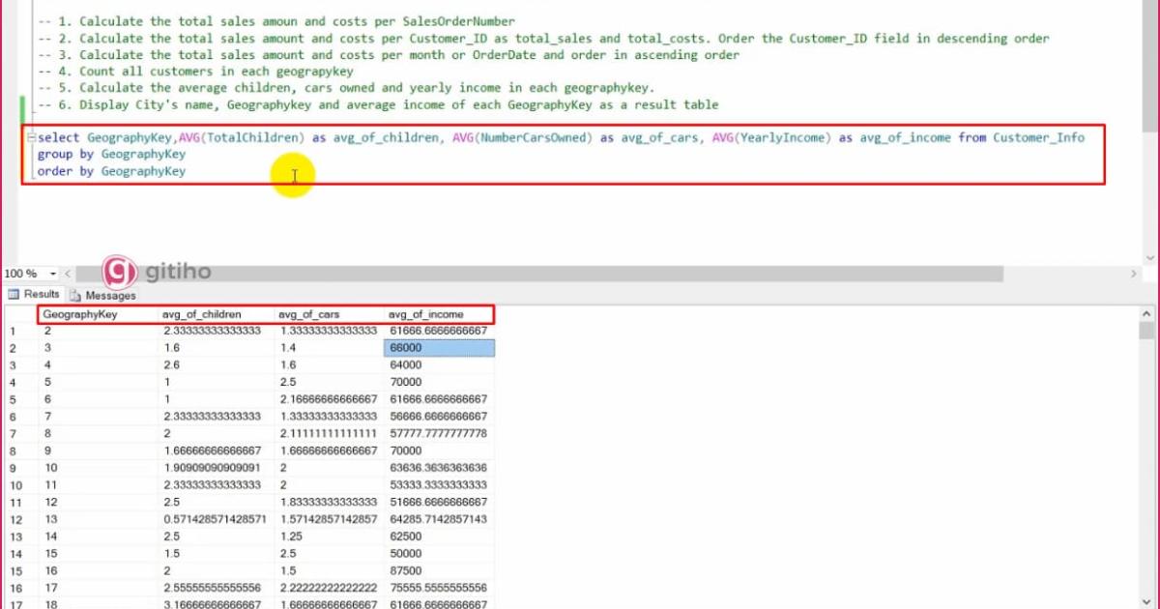Click the gitiho logo icon
Viewport: 1160px width, 609px height.
coord(120,273)
